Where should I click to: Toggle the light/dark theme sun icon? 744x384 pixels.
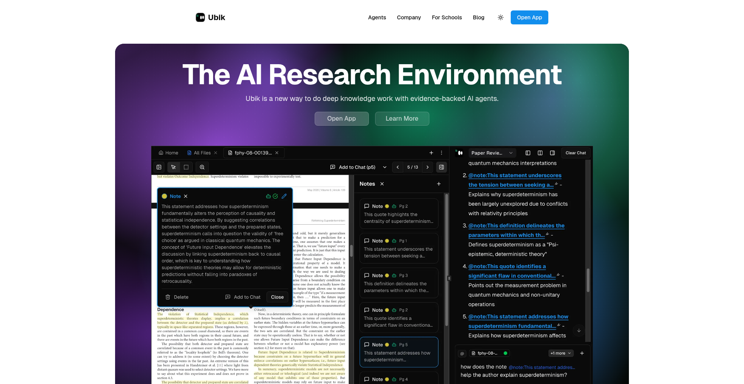pos(501,17)
